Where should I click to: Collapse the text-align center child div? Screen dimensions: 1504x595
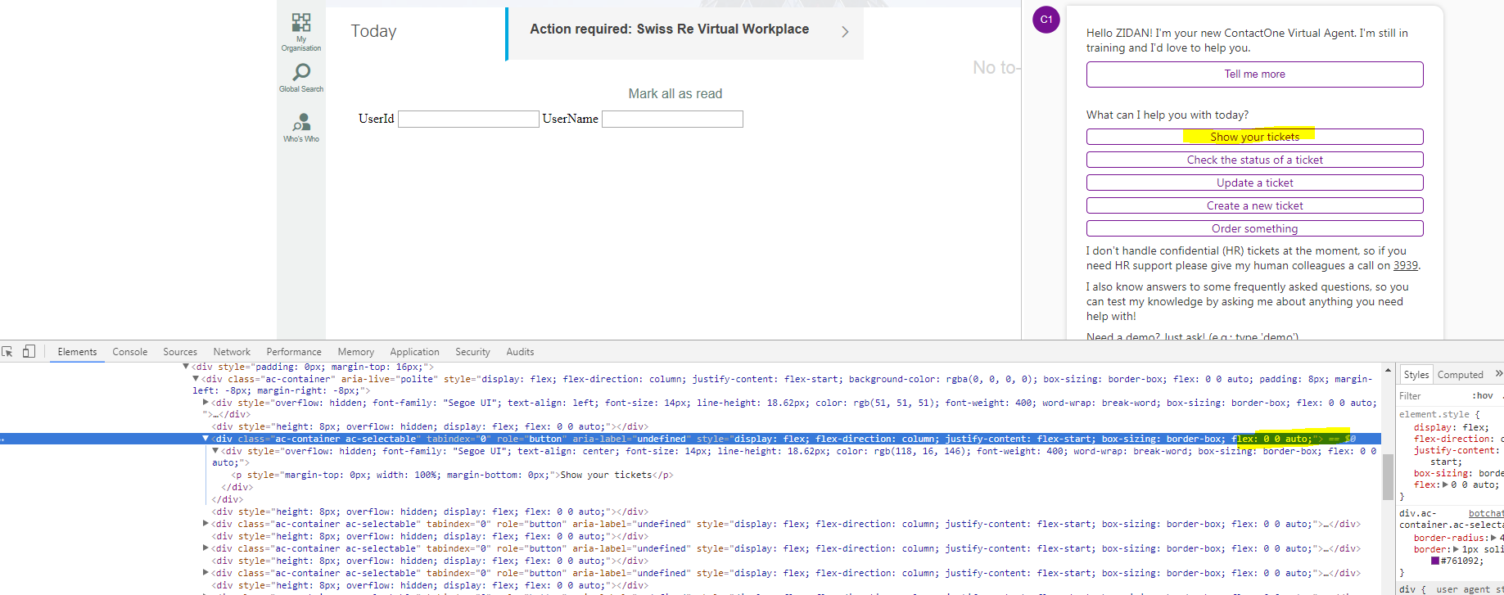click(x=215, y=450)
